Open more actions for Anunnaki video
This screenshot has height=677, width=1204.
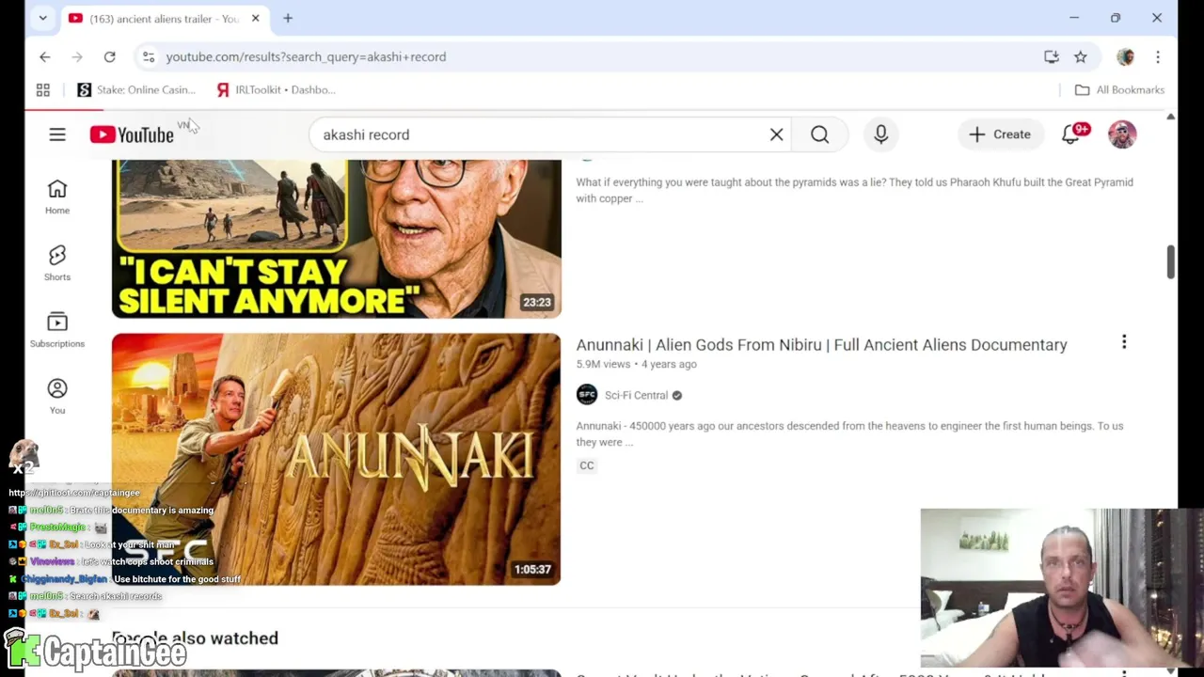(1124, 342)
